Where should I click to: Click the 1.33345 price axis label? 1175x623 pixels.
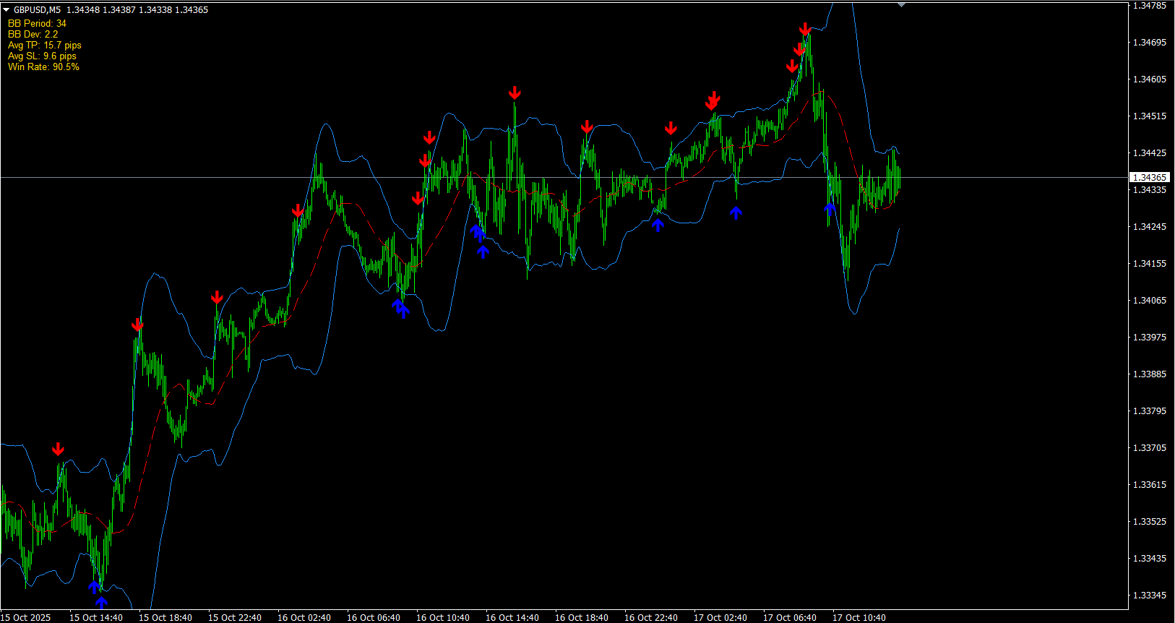[1149, 596]
